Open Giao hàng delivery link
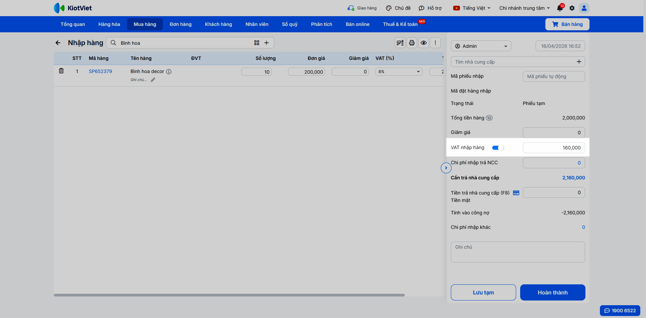This screenshot has width=646, height=318. click(362, 8)
